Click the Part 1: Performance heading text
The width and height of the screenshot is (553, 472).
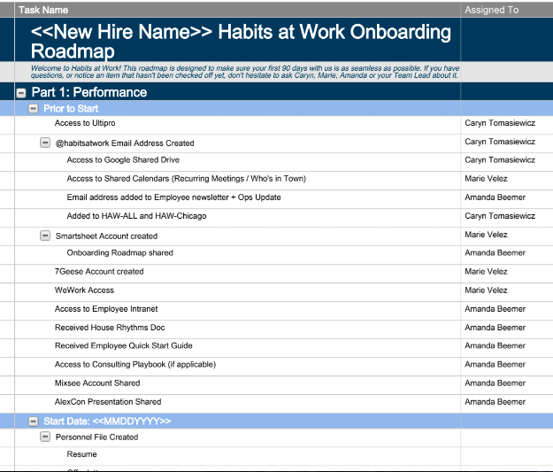(x=89, y=92)
